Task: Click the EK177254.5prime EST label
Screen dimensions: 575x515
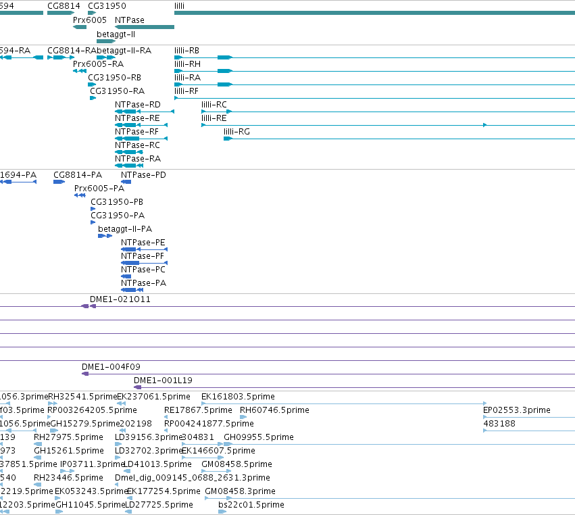Action: [164, 491]
